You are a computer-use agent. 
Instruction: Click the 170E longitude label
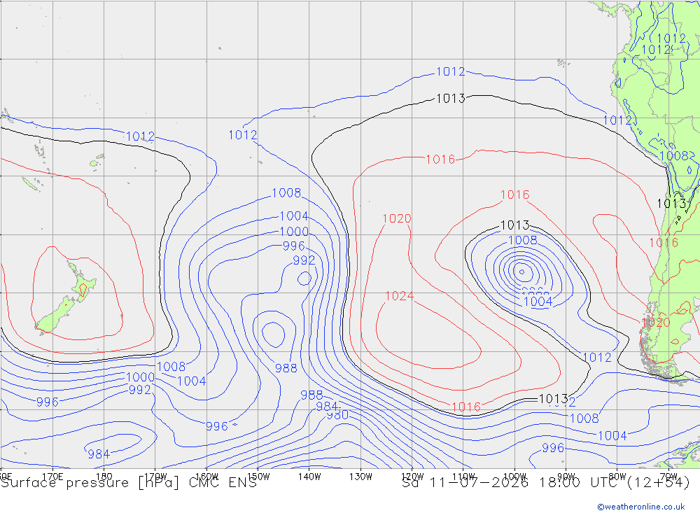(52, 477)
